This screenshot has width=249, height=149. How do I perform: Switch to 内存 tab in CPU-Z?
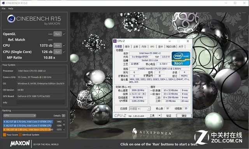click(144, 47)
